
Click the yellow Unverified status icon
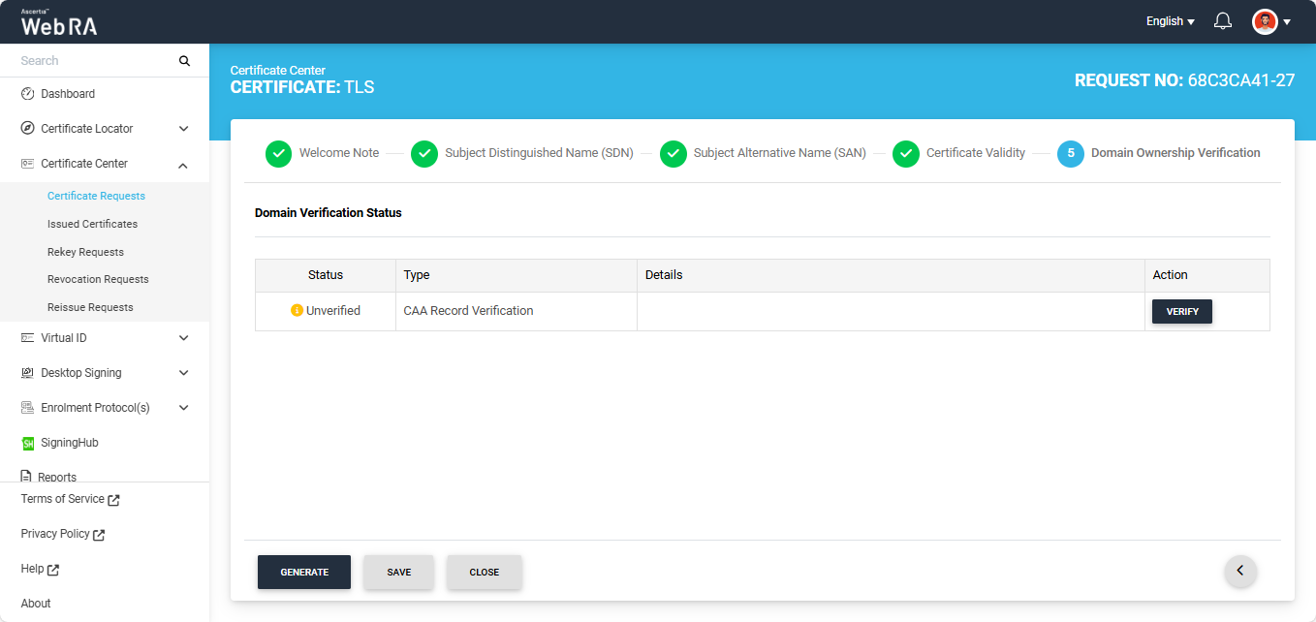[297, 311]
